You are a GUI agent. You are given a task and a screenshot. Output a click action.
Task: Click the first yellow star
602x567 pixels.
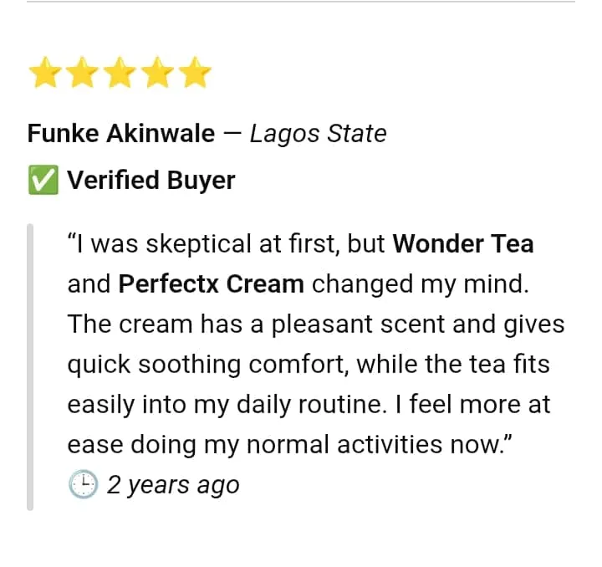pos(46,72)
